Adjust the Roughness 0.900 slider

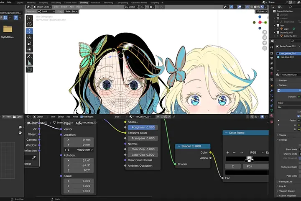tap(143, 127)
